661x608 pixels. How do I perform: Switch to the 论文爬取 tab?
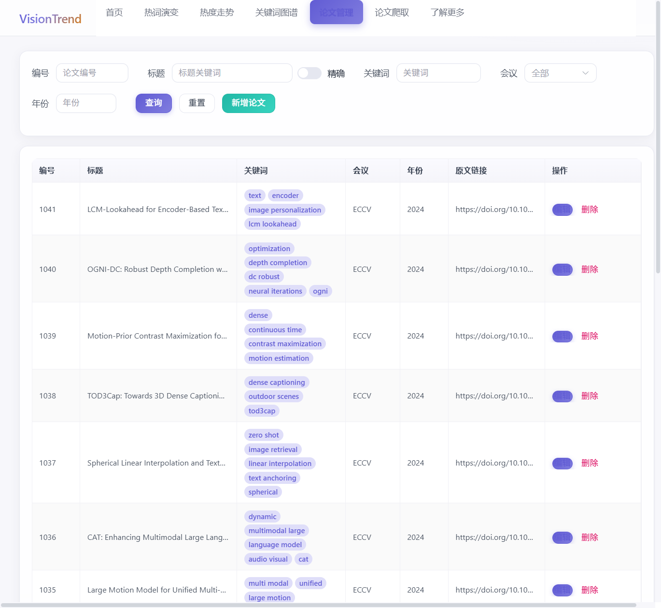(x=392, y=13)
